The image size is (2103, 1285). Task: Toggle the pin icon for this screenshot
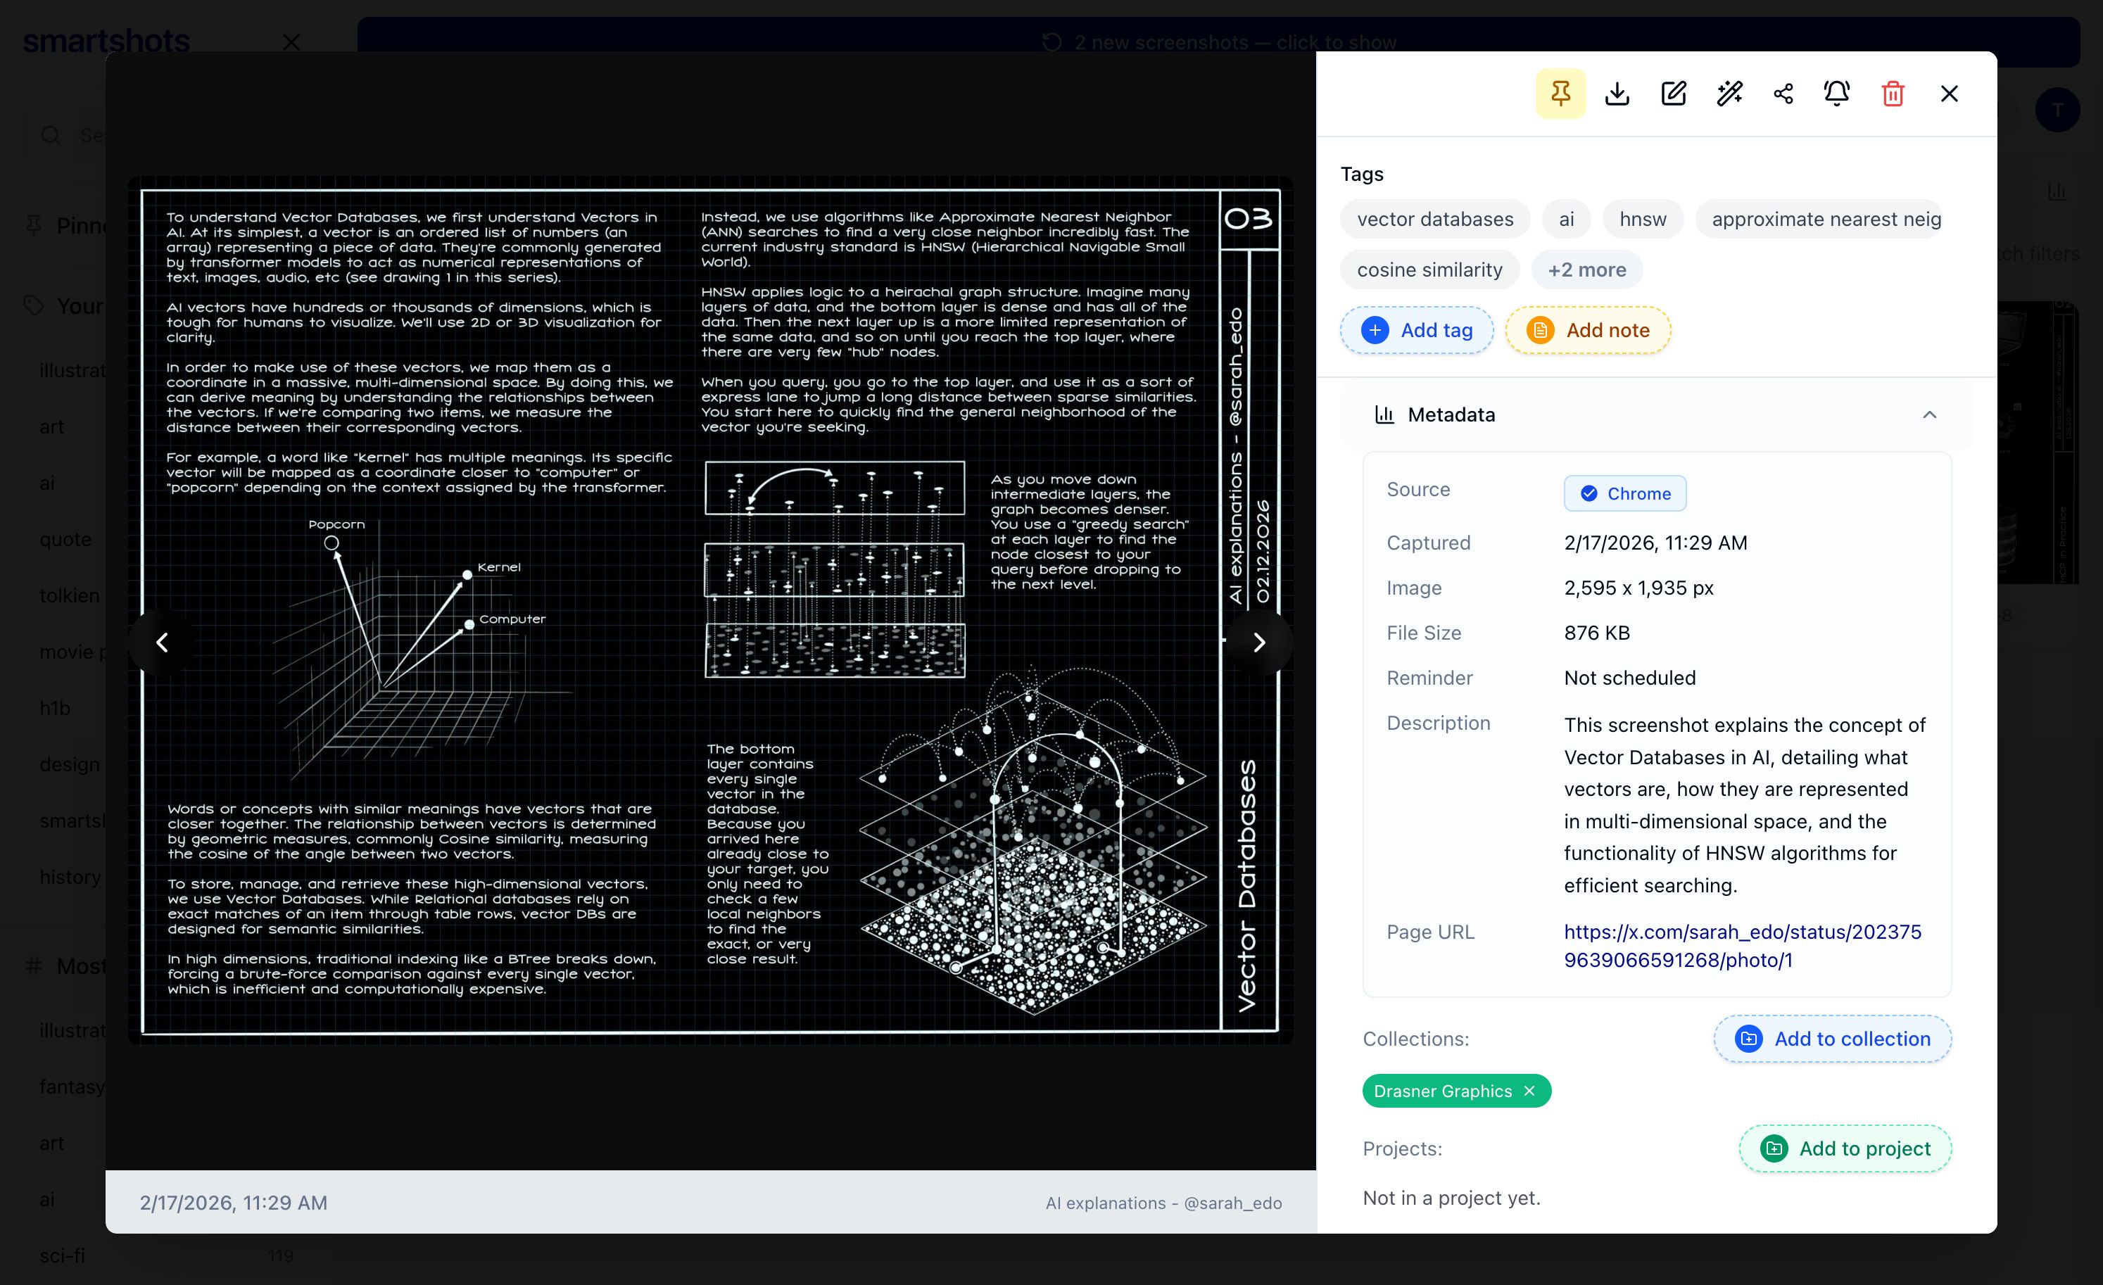pos(1560,93)
